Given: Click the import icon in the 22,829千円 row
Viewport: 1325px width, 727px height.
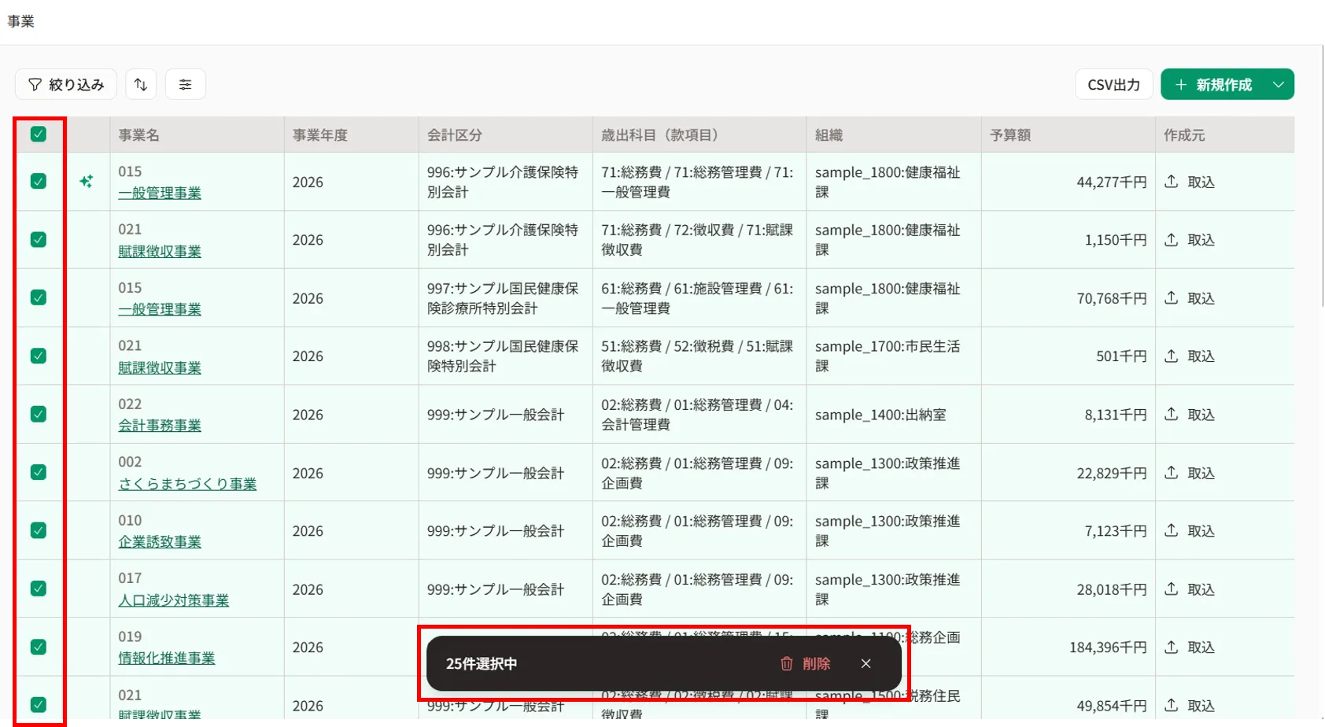Looking at the screenshot, I should 1172,473.
